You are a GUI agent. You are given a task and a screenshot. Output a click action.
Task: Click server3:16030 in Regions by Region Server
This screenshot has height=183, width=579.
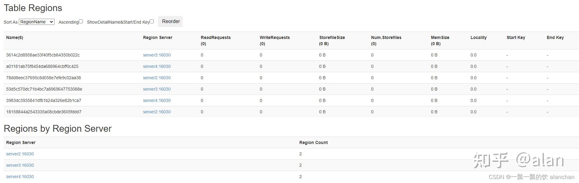(20, 165)
